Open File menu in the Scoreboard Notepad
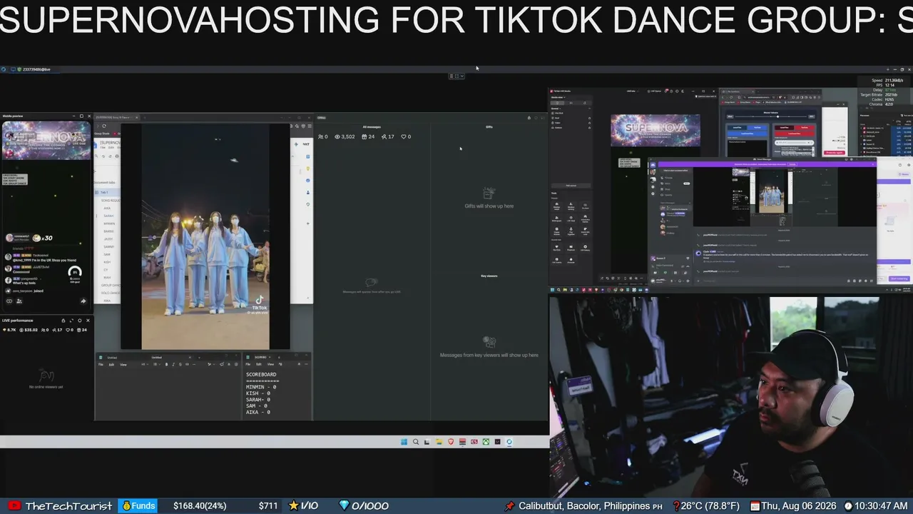The height and width of the screenshot is (514, 913). coord(249,364)
